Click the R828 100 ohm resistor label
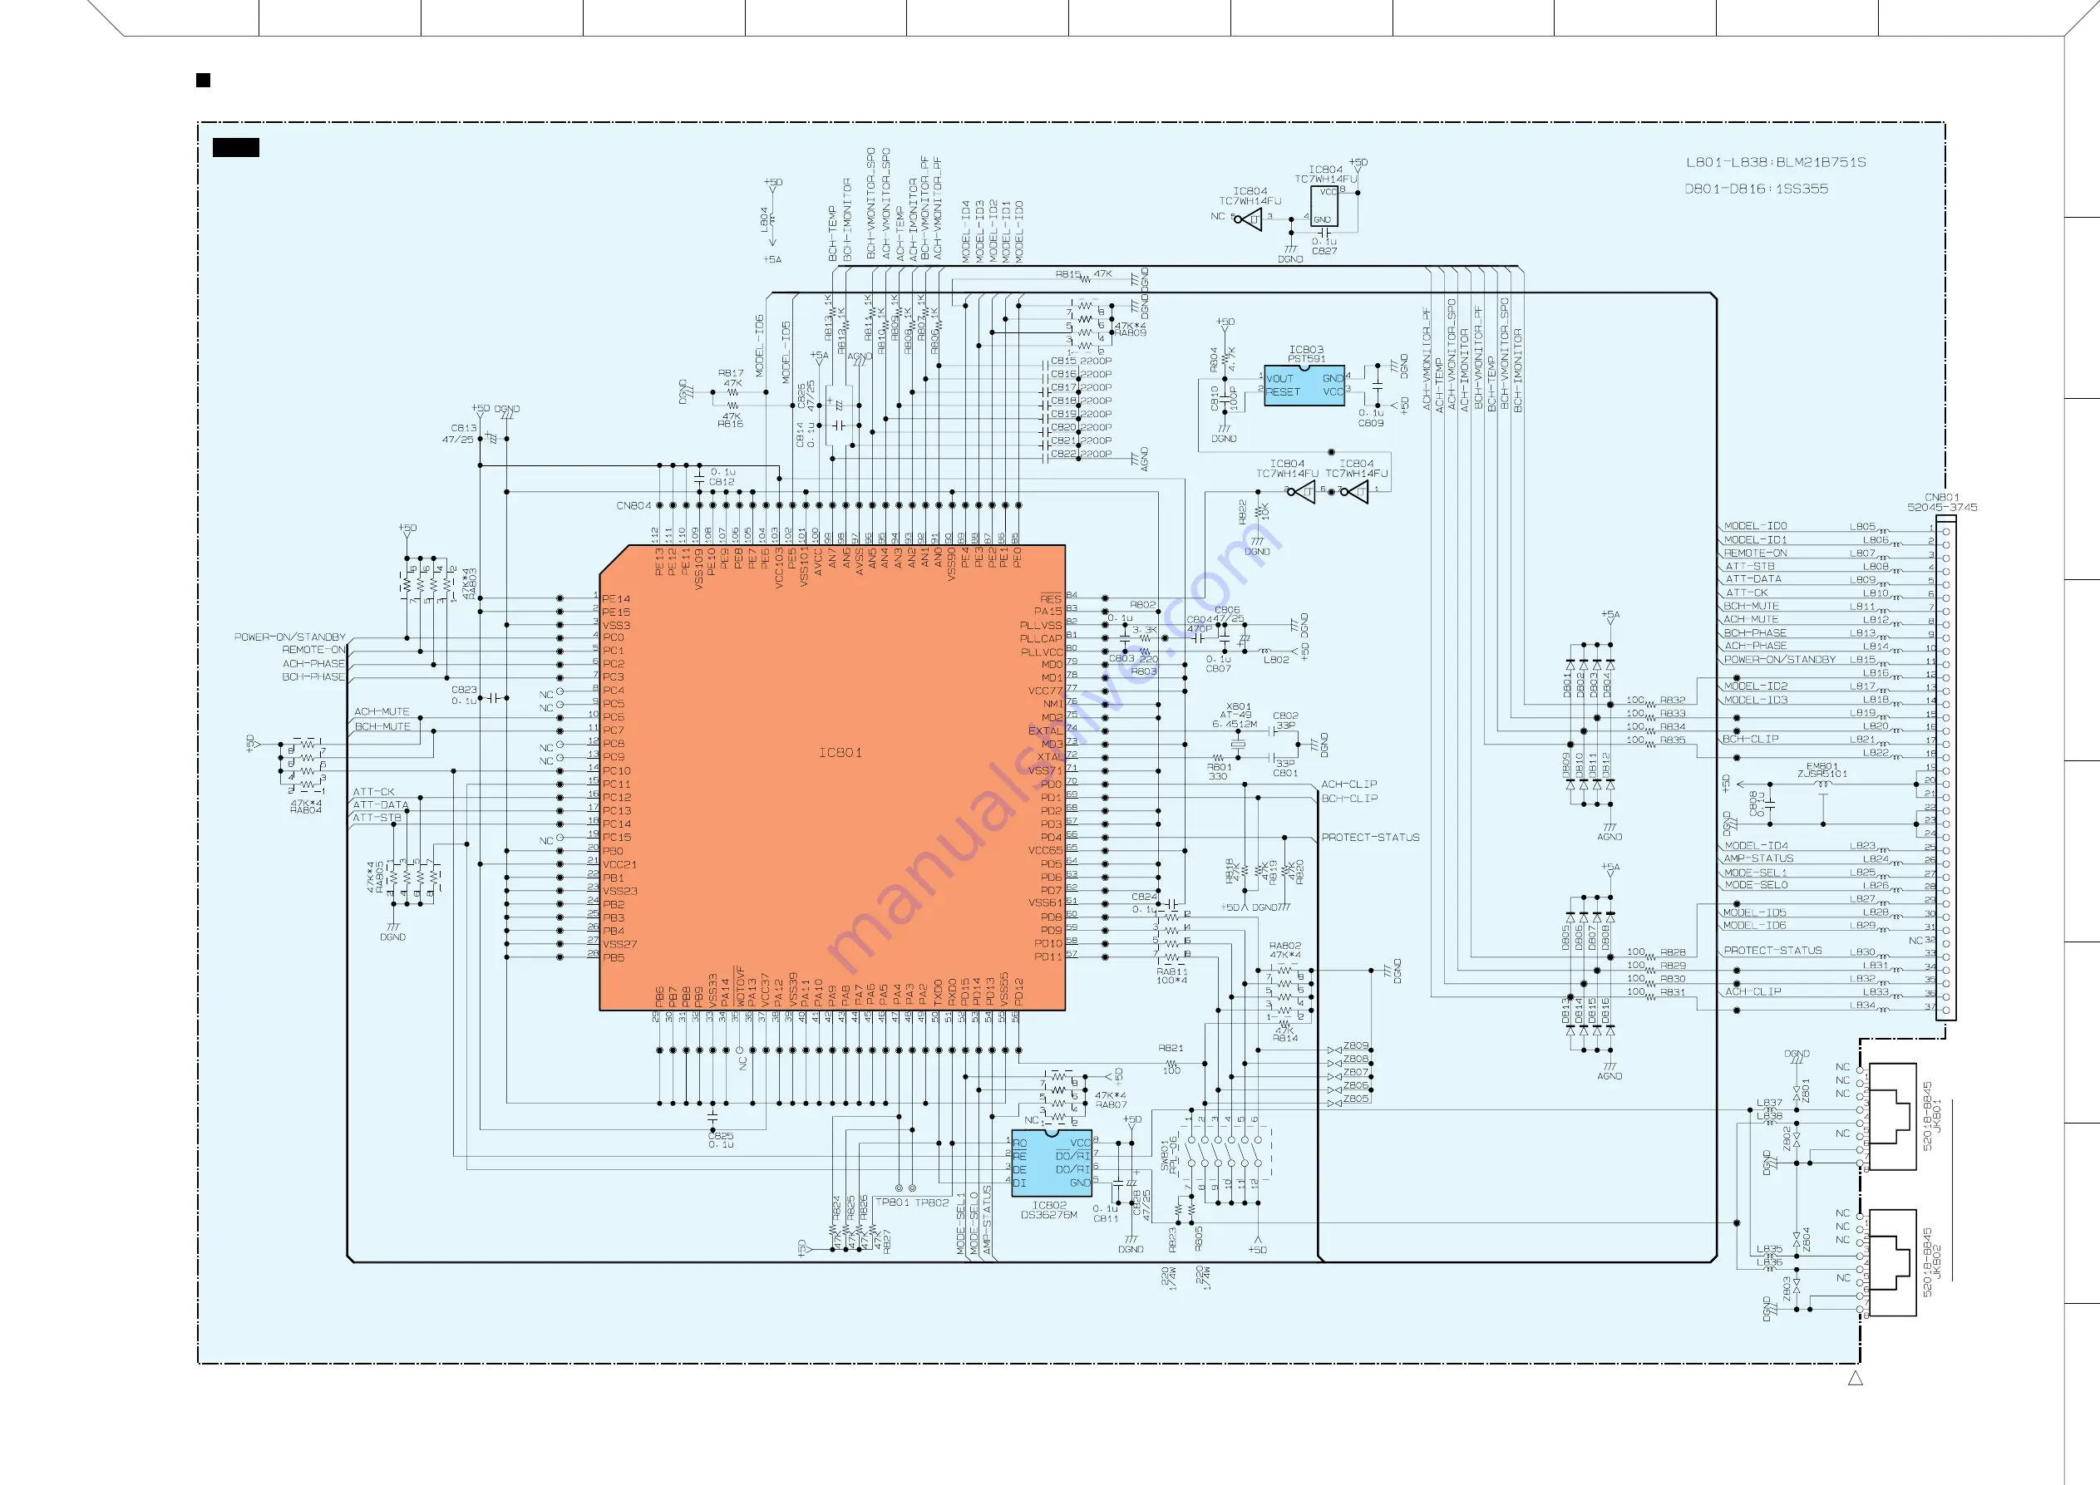The image size is (2100, 1485). tap(1673, 951)
